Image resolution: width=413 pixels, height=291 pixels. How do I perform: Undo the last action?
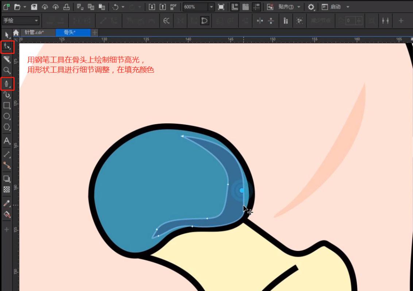pyautogui.click(x=115, y=7)
